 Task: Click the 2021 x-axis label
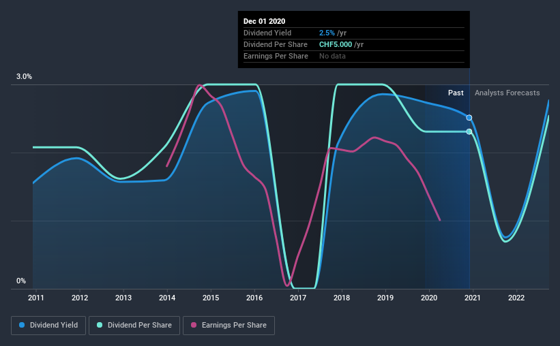click(473, 298)
